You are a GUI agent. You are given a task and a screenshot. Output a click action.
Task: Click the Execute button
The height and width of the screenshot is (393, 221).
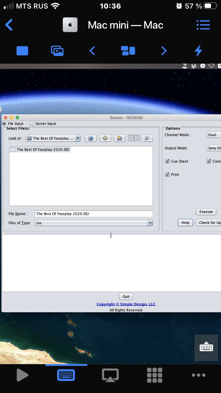pos(206,212)
